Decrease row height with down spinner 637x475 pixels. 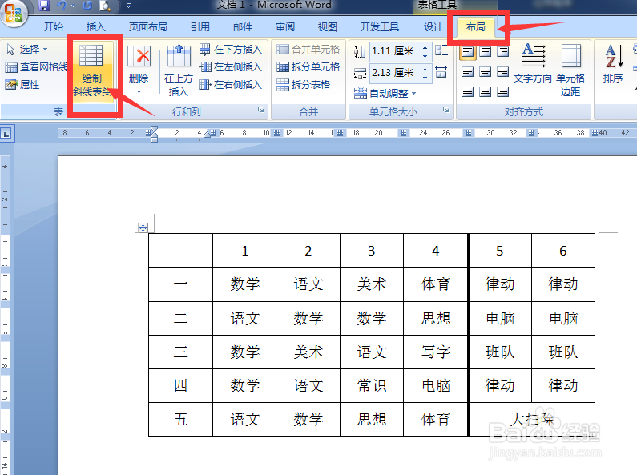425,56
